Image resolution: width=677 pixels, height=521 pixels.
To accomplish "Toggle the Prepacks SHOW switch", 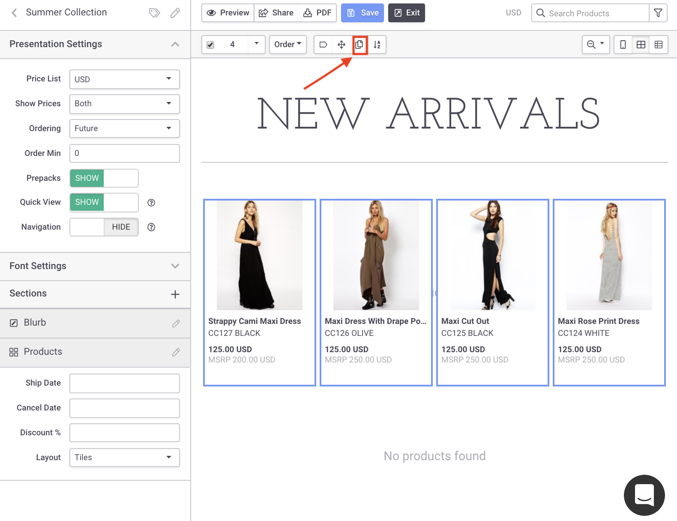I will click(104, 178).
